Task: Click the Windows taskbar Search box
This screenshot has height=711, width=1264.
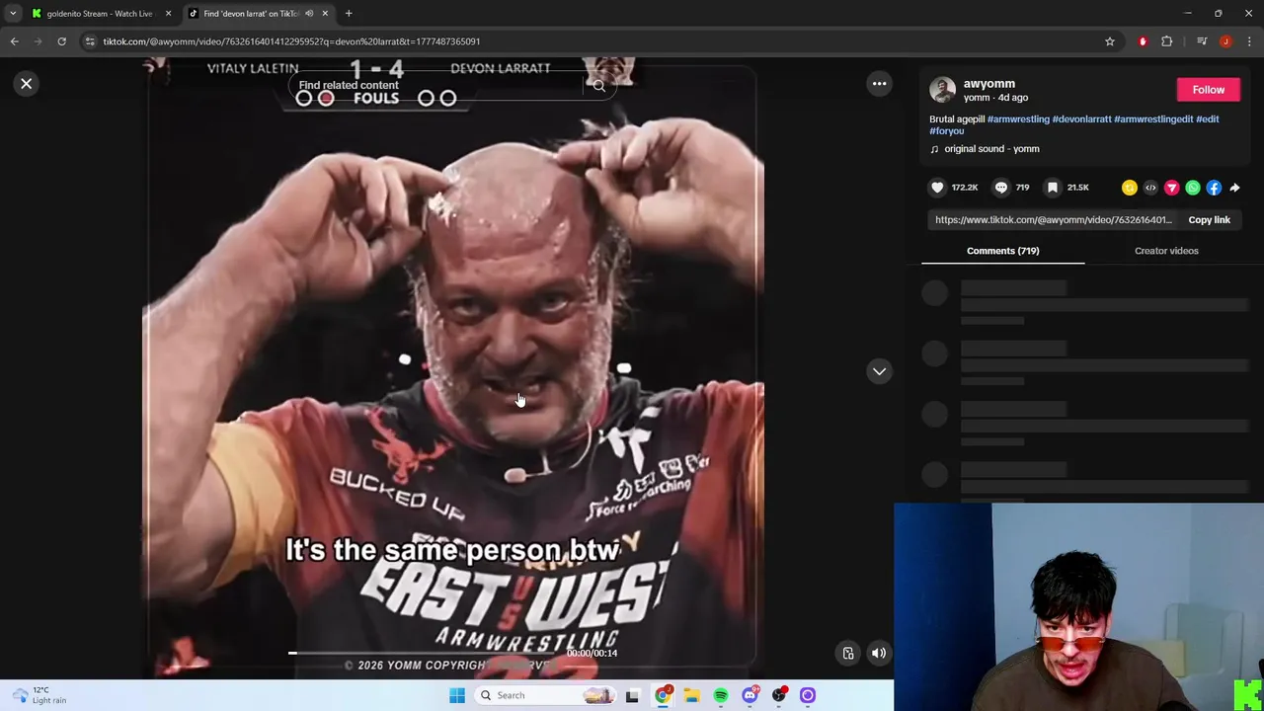Action: click(x=545, y=695)
